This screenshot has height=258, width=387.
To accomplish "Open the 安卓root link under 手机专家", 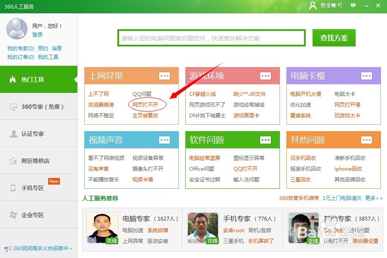I will [233, 230].
